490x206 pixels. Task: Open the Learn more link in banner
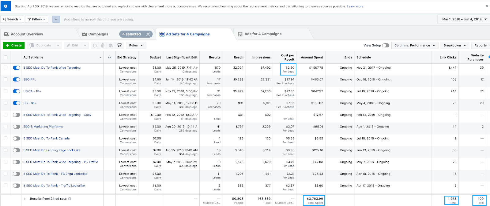point(355,6)
